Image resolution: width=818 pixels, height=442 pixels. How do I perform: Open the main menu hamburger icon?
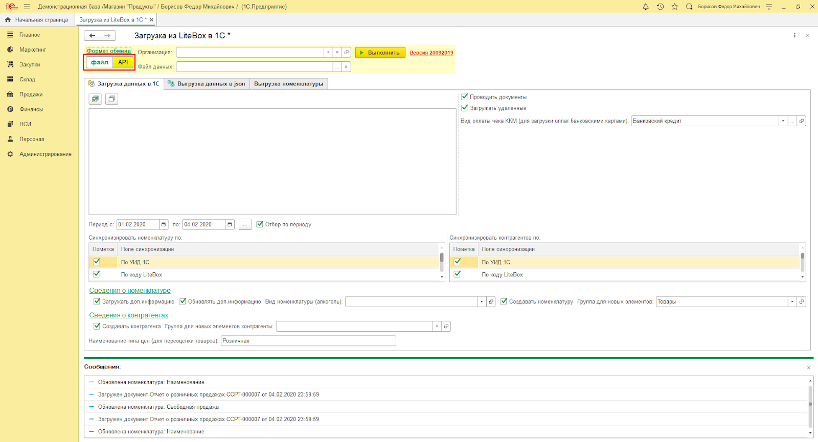27,7
